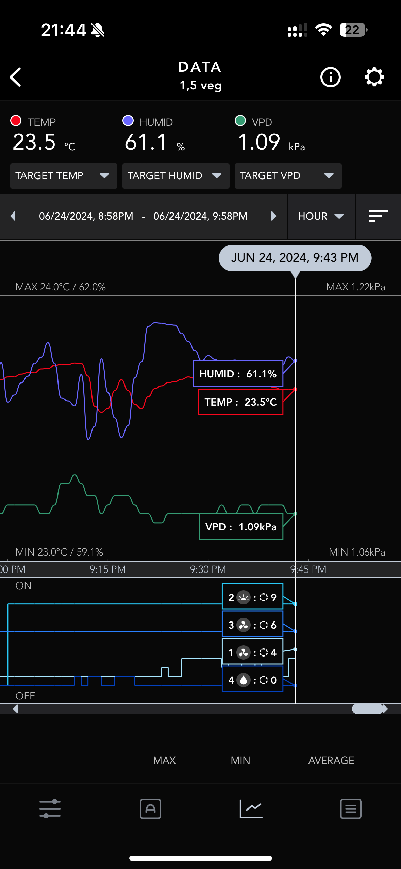Select the MAX column label

coord(164,760)
